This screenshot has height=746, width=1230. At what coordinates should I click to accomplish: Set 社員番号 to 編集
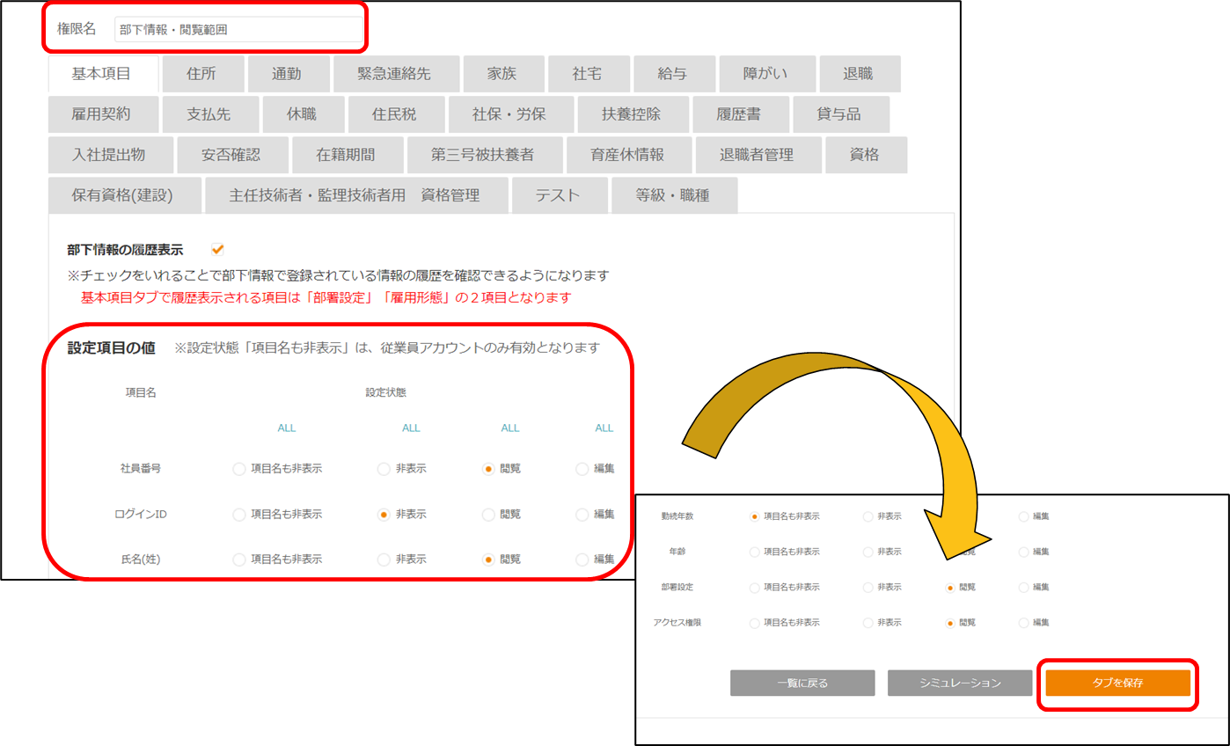582,469
